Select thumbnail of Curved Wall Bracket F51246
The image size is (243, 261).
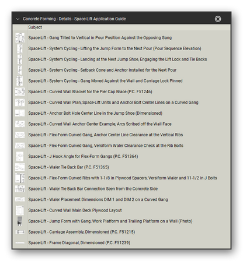tap(20, 91)
